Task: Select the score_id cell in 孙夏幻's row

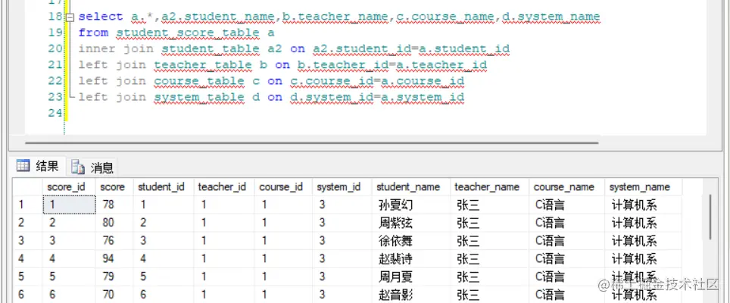Action: (69, 205)
